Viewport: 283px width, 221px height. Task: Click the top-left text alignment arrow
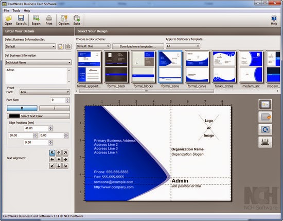[x=52, y=153]
